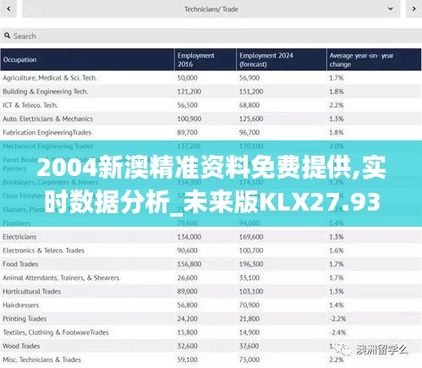The width and height of the screenshot is (422, 368).
Task: Select Fabrication EngineeringTrades row
Action: (211, 132)
